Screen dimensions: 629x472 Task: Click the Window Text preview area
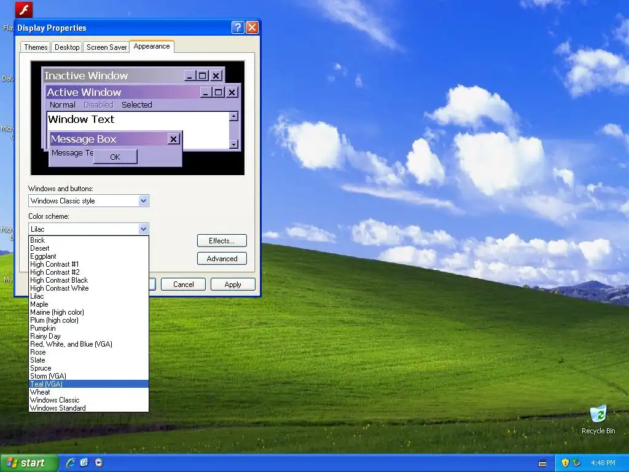(x=138, y=130)
